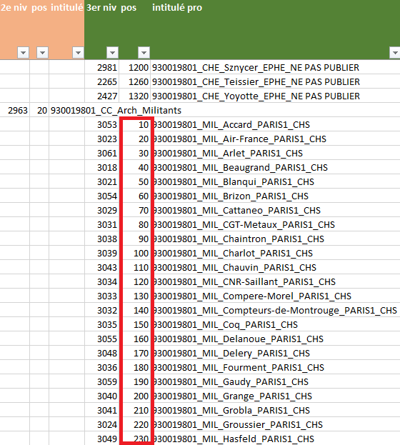Click the MIL_Hasfeld_PARIS1_CHS cell
This screenshot has width=400, height=445.
(275, 439)
